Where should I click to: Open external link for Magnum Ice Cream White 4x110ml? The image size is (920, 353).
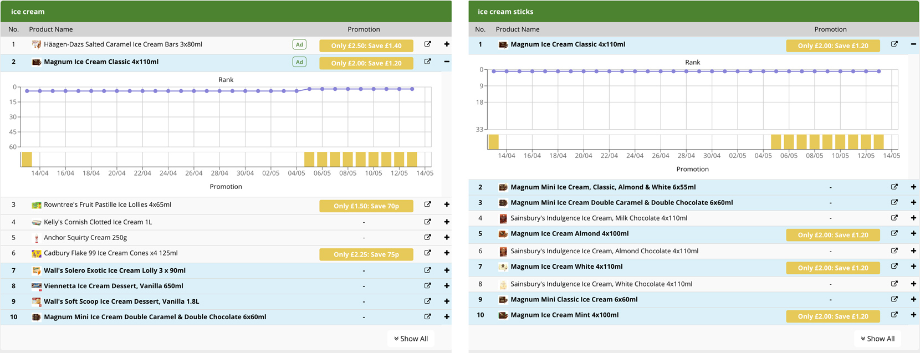pyautogui.click(x=894, y=267)
